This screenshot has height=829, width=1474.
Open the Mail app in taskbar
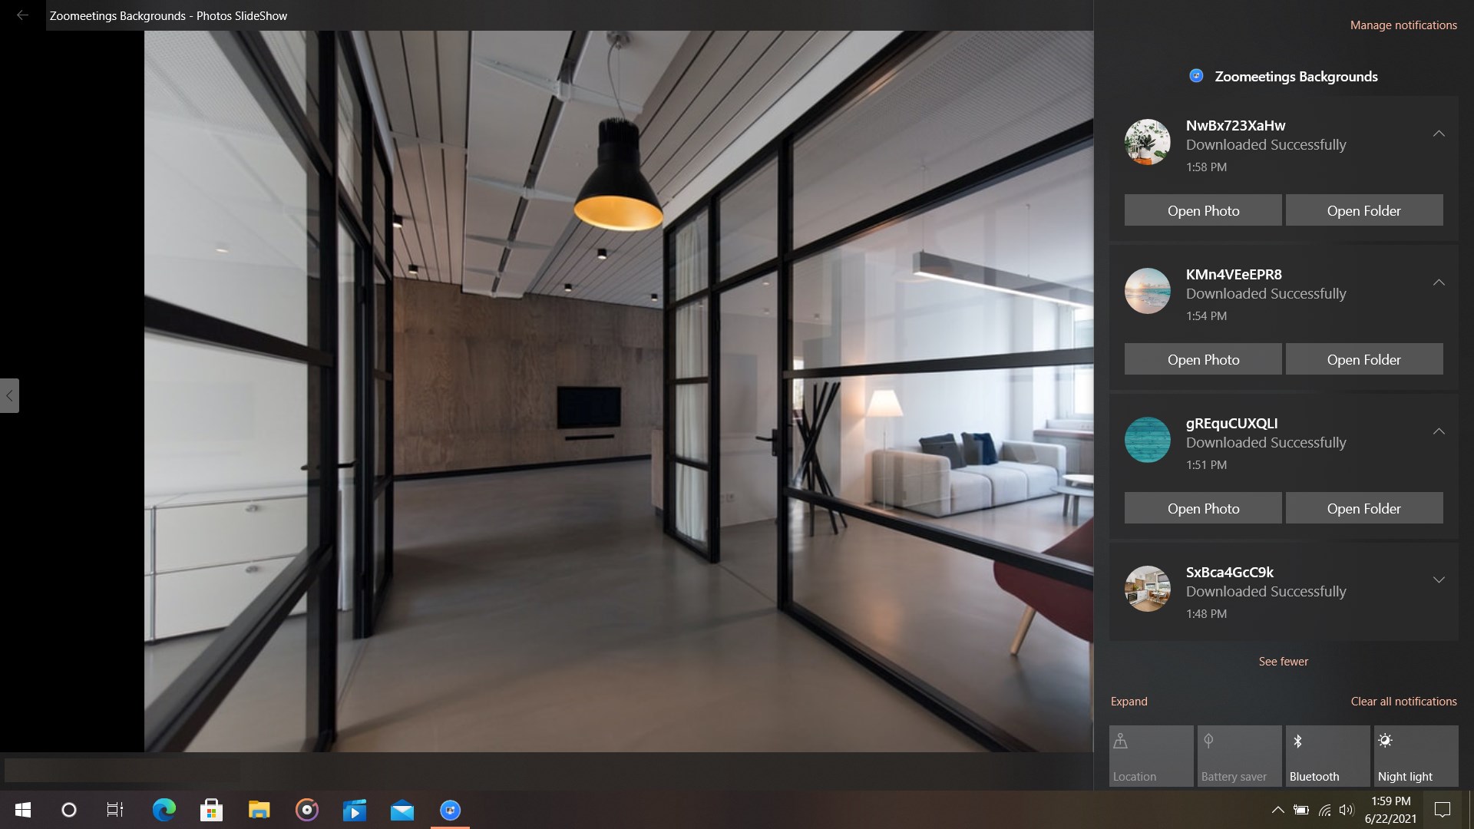coord(402,811)
